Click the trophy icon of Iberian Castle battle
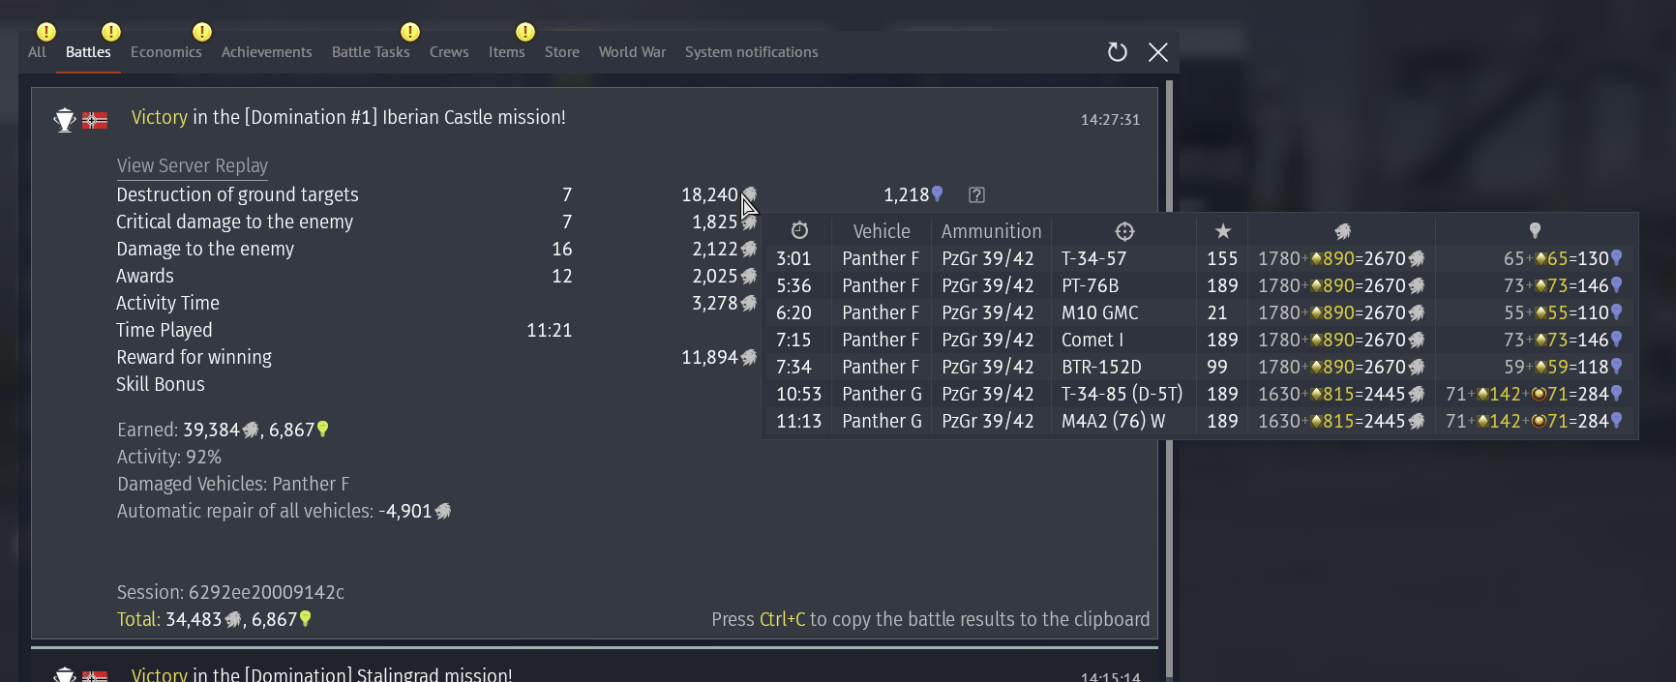 tap(65, 120)
